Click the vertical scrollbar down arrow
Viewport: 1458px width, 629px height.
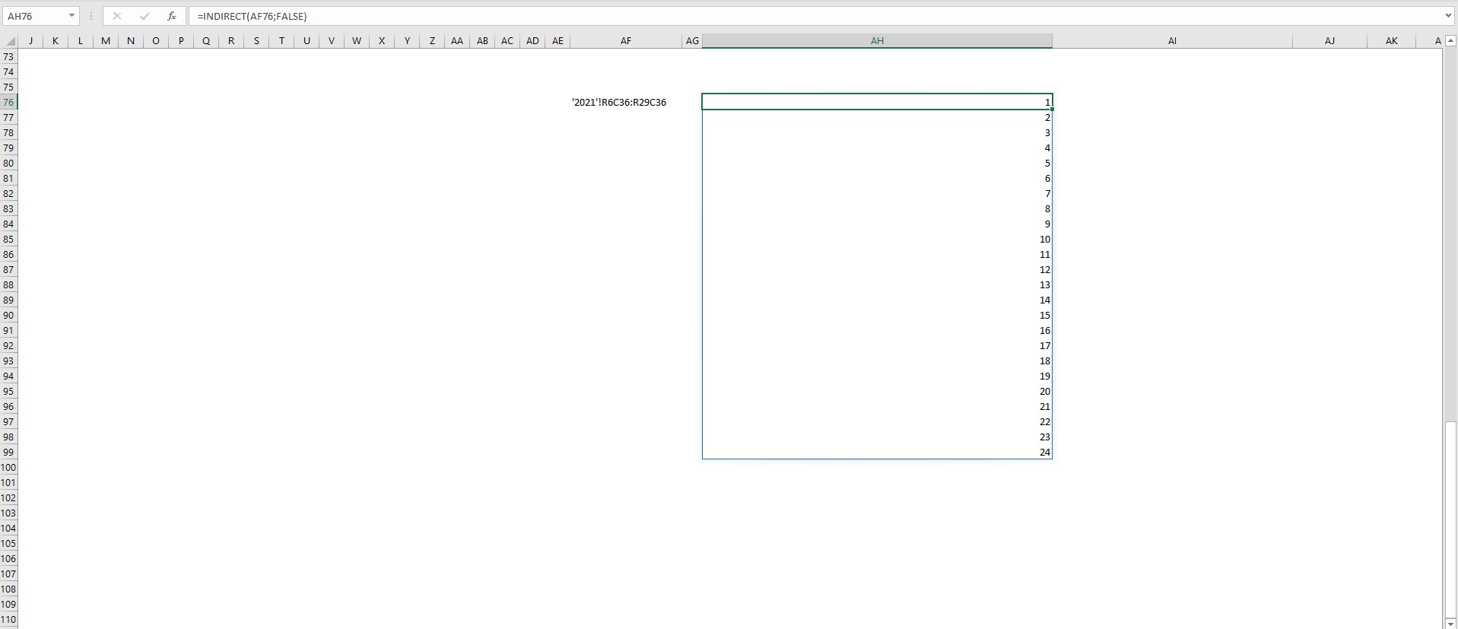coord(1450,623)
